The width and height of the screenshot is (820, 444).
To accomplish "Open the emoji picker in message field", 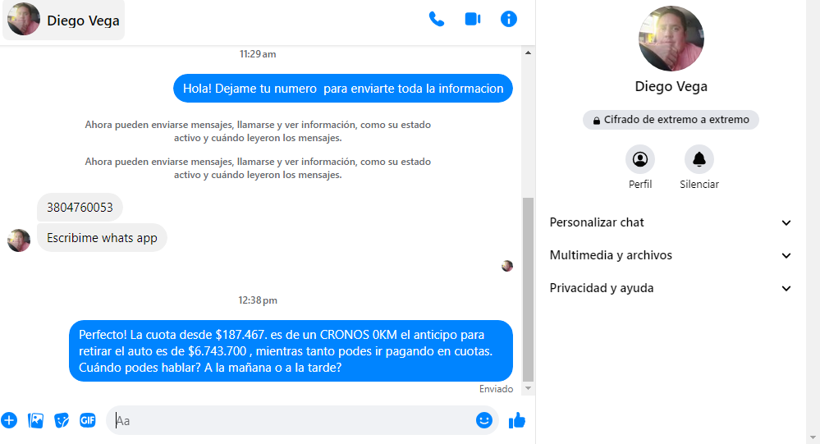I will click(x=484, y=420).
